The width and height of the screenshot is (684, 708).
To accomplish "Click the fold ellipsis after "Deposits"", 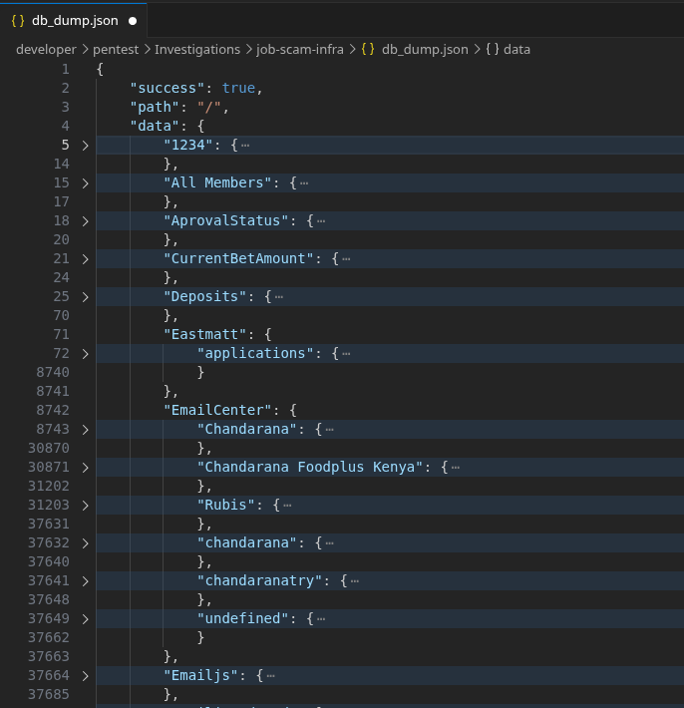I will point(278,297).
